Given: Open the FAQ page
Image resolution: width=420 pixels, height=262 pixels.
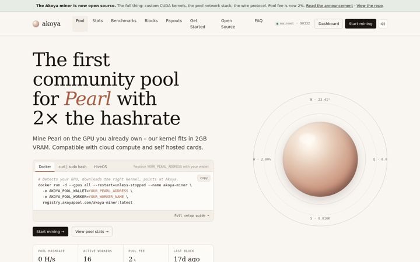Looking at the screenshot, I should pos(258,20).
